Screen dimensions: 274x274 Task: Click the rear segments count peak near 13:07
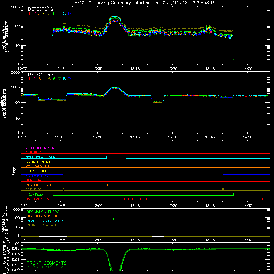coord(115,88)
